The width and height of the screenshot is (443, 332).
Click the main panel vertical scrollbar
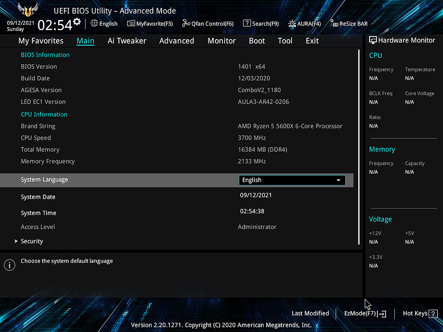[359, 147]
